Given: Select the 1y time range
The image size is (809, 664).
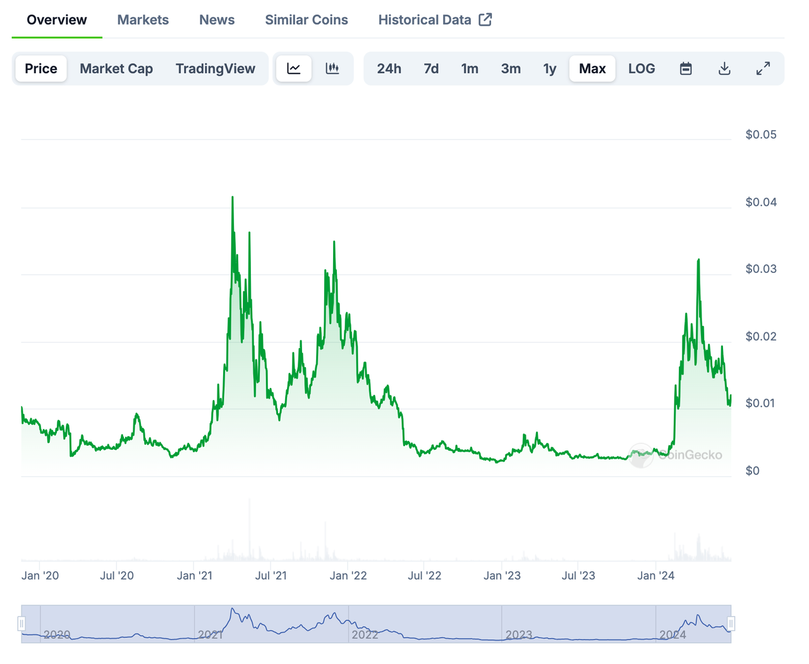Looking at the screenshot, I should [x=549, y=68].
